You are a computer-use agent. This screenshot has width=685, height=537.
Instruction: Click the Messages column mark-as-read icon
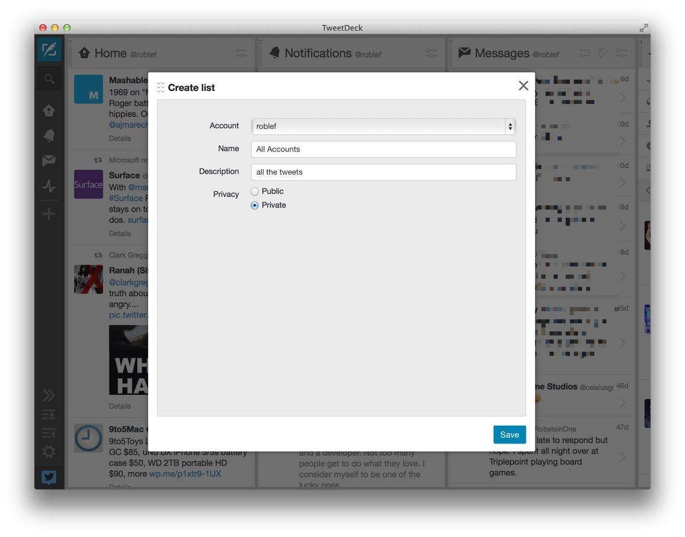[x=603, y=54]
